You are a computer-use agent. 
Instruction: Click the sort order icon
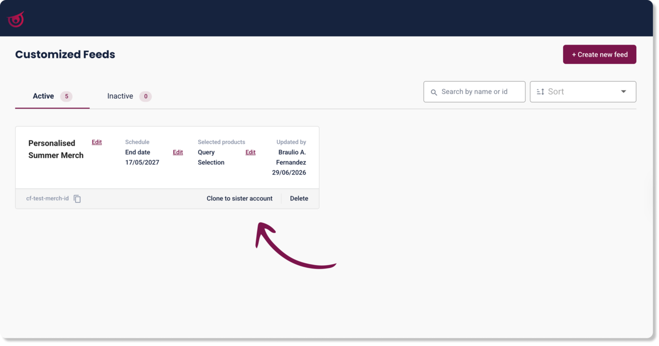click(540, 91)
